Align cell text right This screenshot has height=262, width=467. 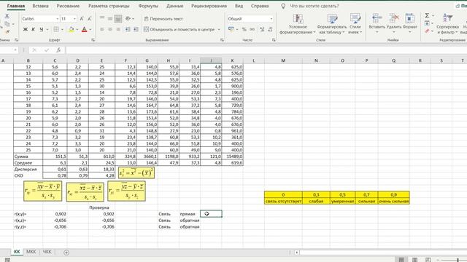(118, 29)
